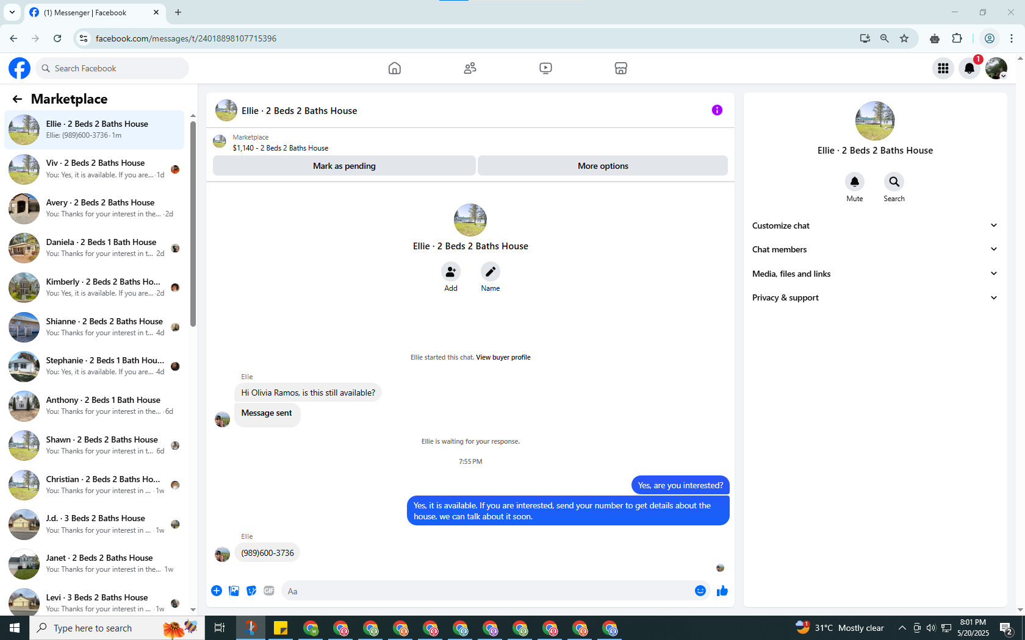The height and width of the screenshot is (640, 1025).
Task: Expand the Chat members section
Action: [875, 249]
